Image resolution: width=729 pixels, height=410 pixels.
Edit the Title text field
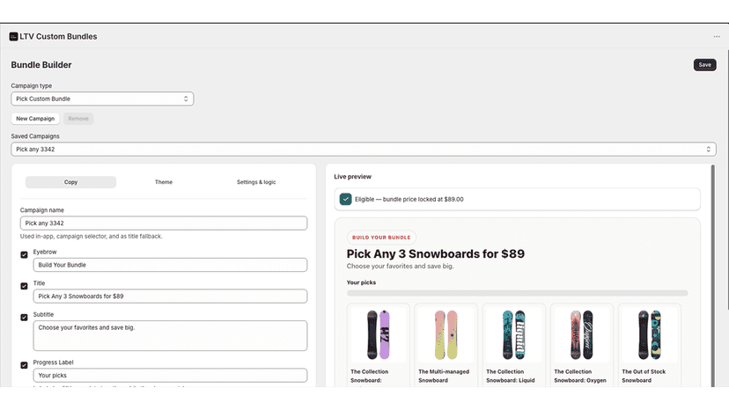[x=170, y=297]
